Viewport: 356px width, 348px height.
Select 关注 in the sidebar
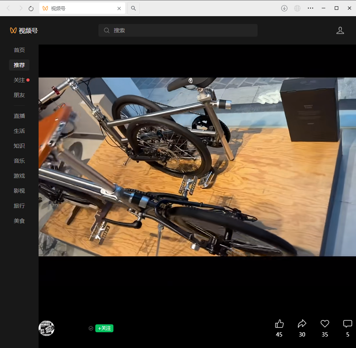[19, 80]
